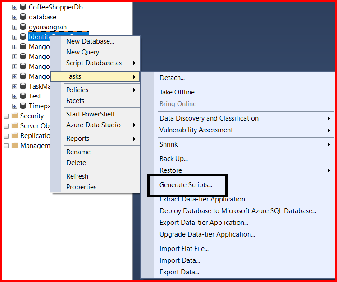Open the Shrink submenu
The width and height of the screenshot is (337, 282).
pyautogui.click(x=168, y=144)
